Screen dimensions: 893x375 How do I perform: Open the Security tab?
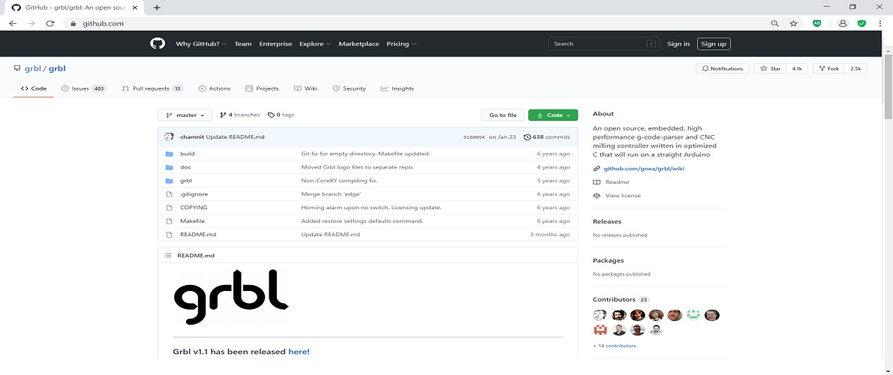pos(349,88)
